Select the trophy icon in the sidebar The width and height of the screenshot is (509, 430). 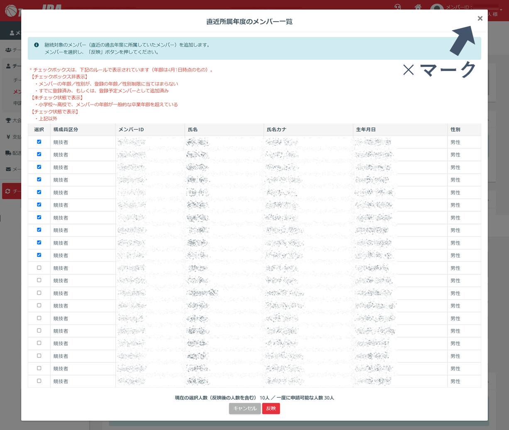8,120
